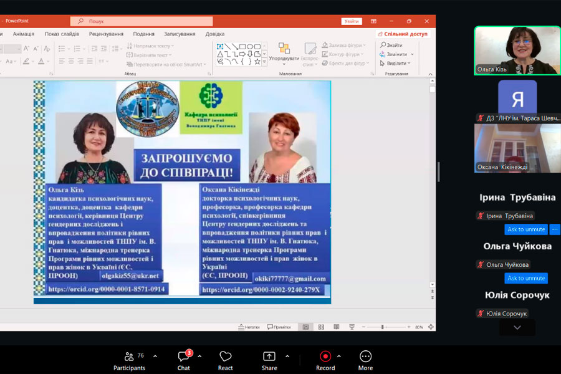
Task: Open the Анімація ribbon tab
Action: pyautogui.click(x=24, y=34)
